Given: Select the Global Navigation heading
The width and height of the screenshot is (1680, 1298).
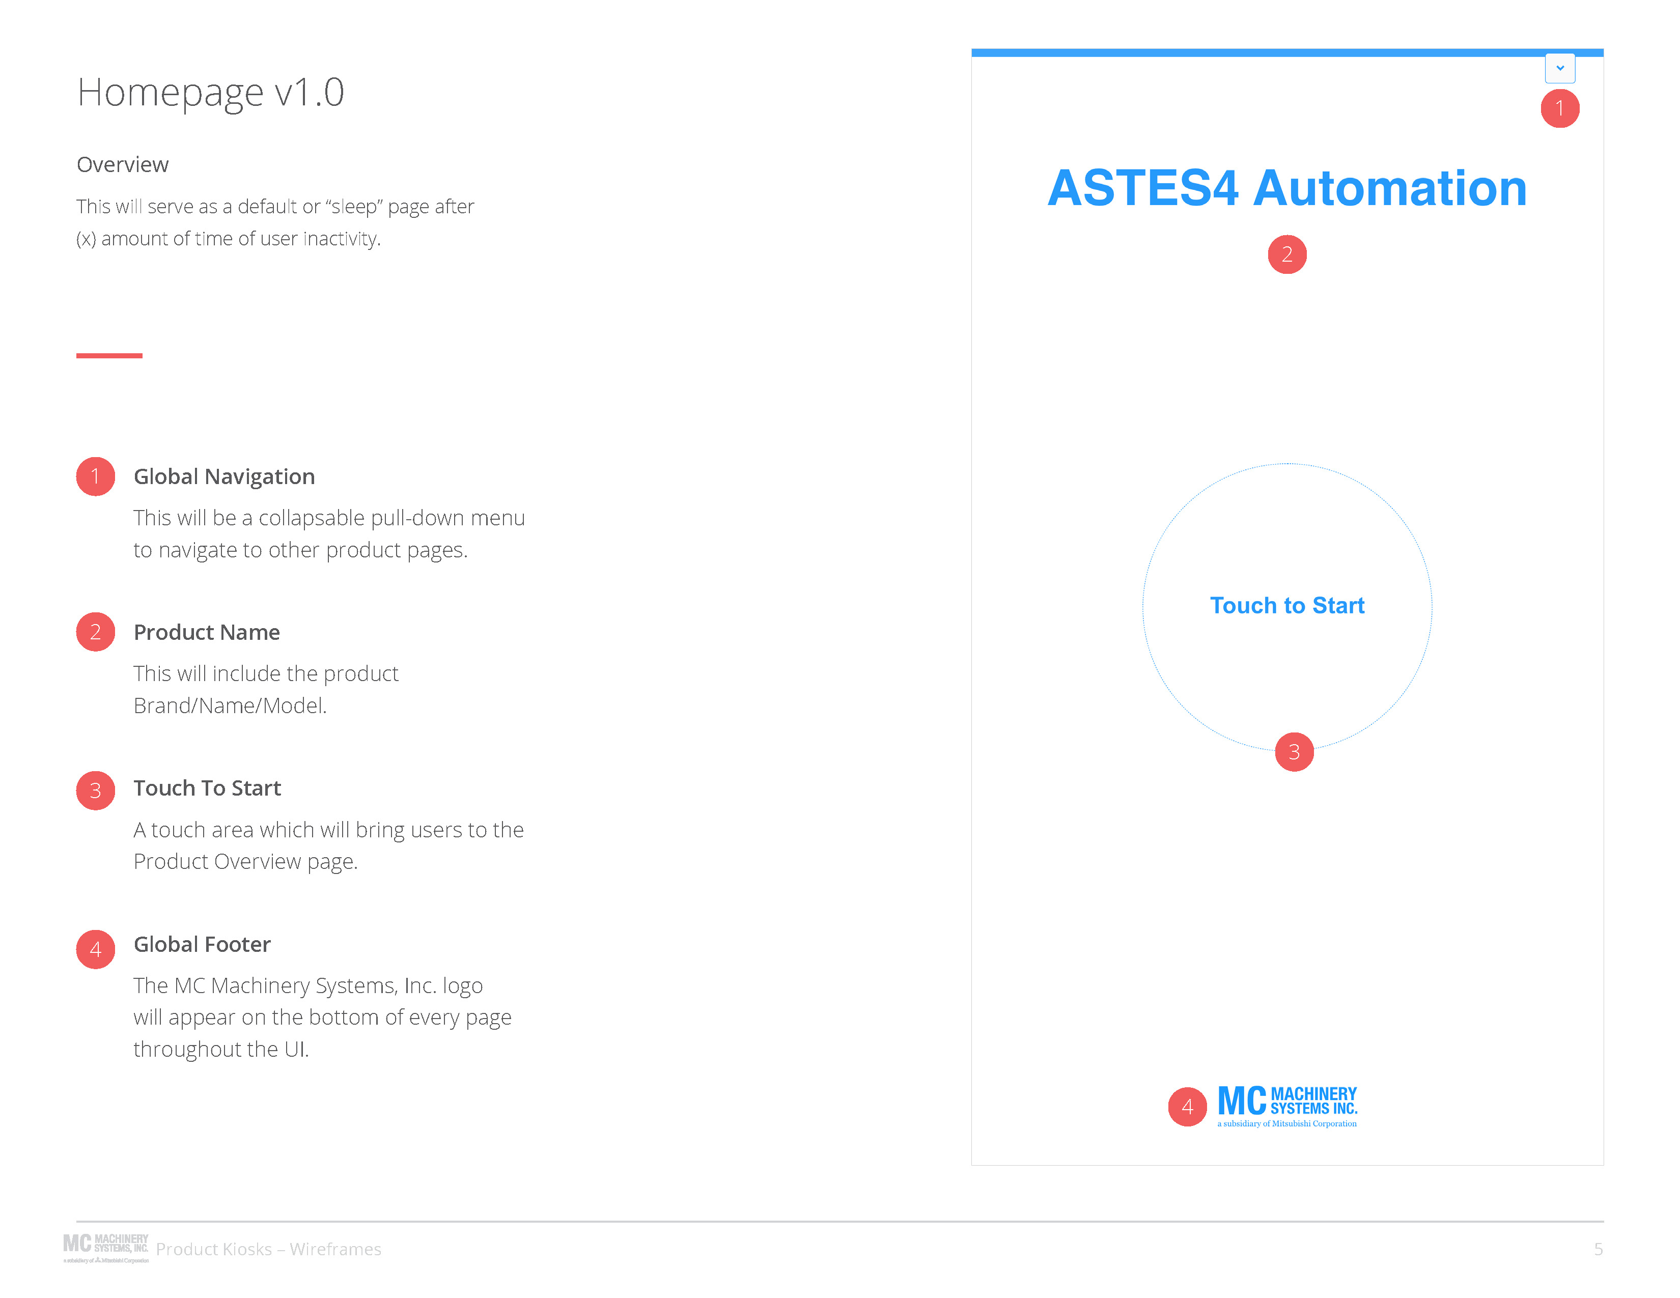Looking at the screenshot, I should pyautogui.click(x=225, y=477).
